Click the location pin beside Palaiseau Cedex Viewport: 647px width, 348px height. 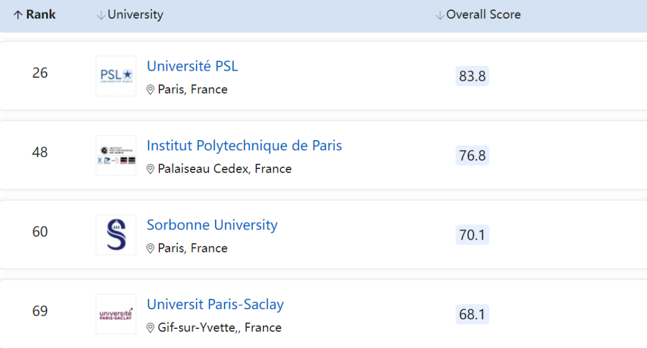[x=150, y=169]
